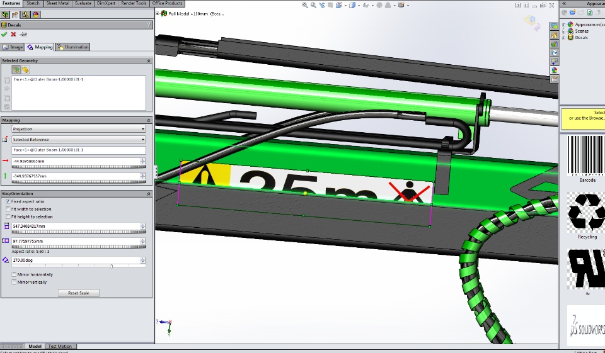Switch to the Render Tools tab
The height and width of the screenshot is (353, 605).
tap(134, 4)
